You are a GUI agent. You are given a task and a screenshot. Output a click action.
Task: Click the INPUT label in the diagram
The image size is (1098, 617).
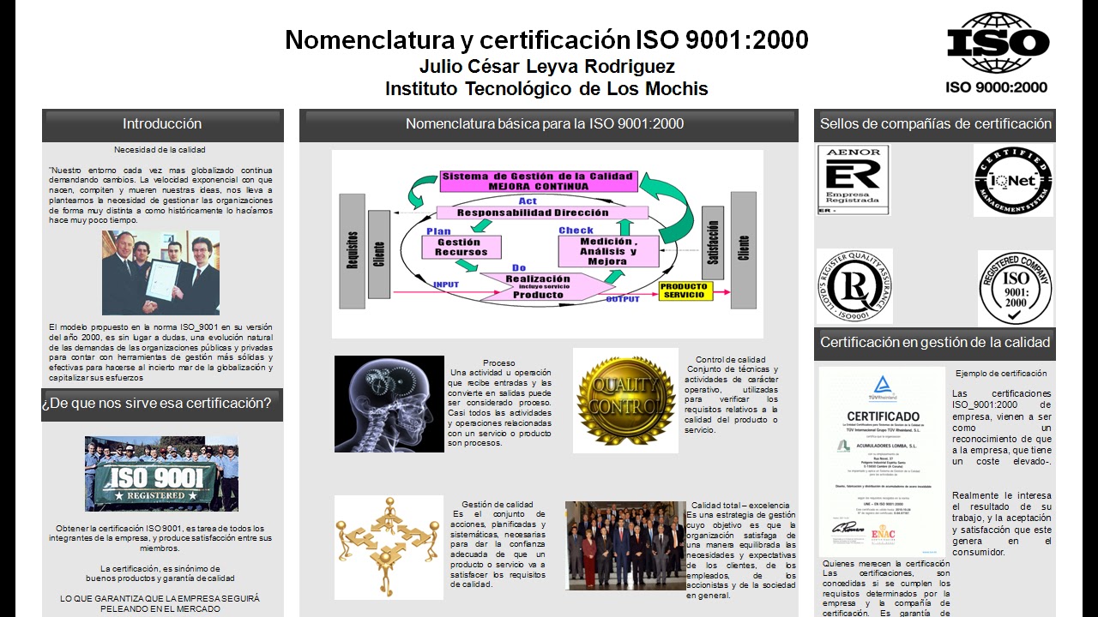point(445,285)
